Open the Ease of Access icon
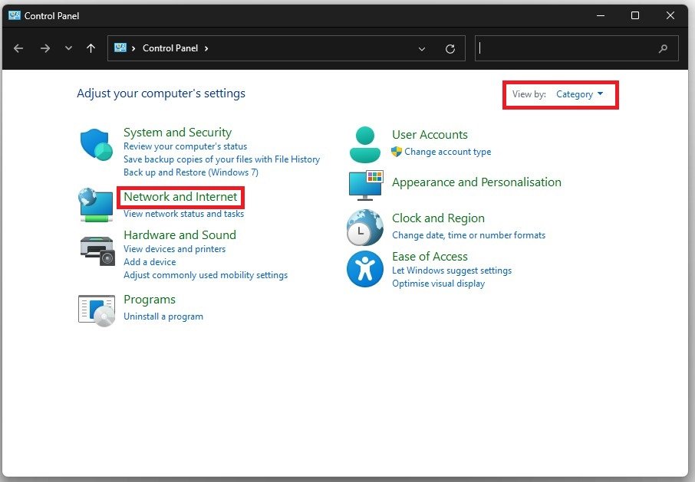Viewport: 695px width, 482px height. point(365,269)
